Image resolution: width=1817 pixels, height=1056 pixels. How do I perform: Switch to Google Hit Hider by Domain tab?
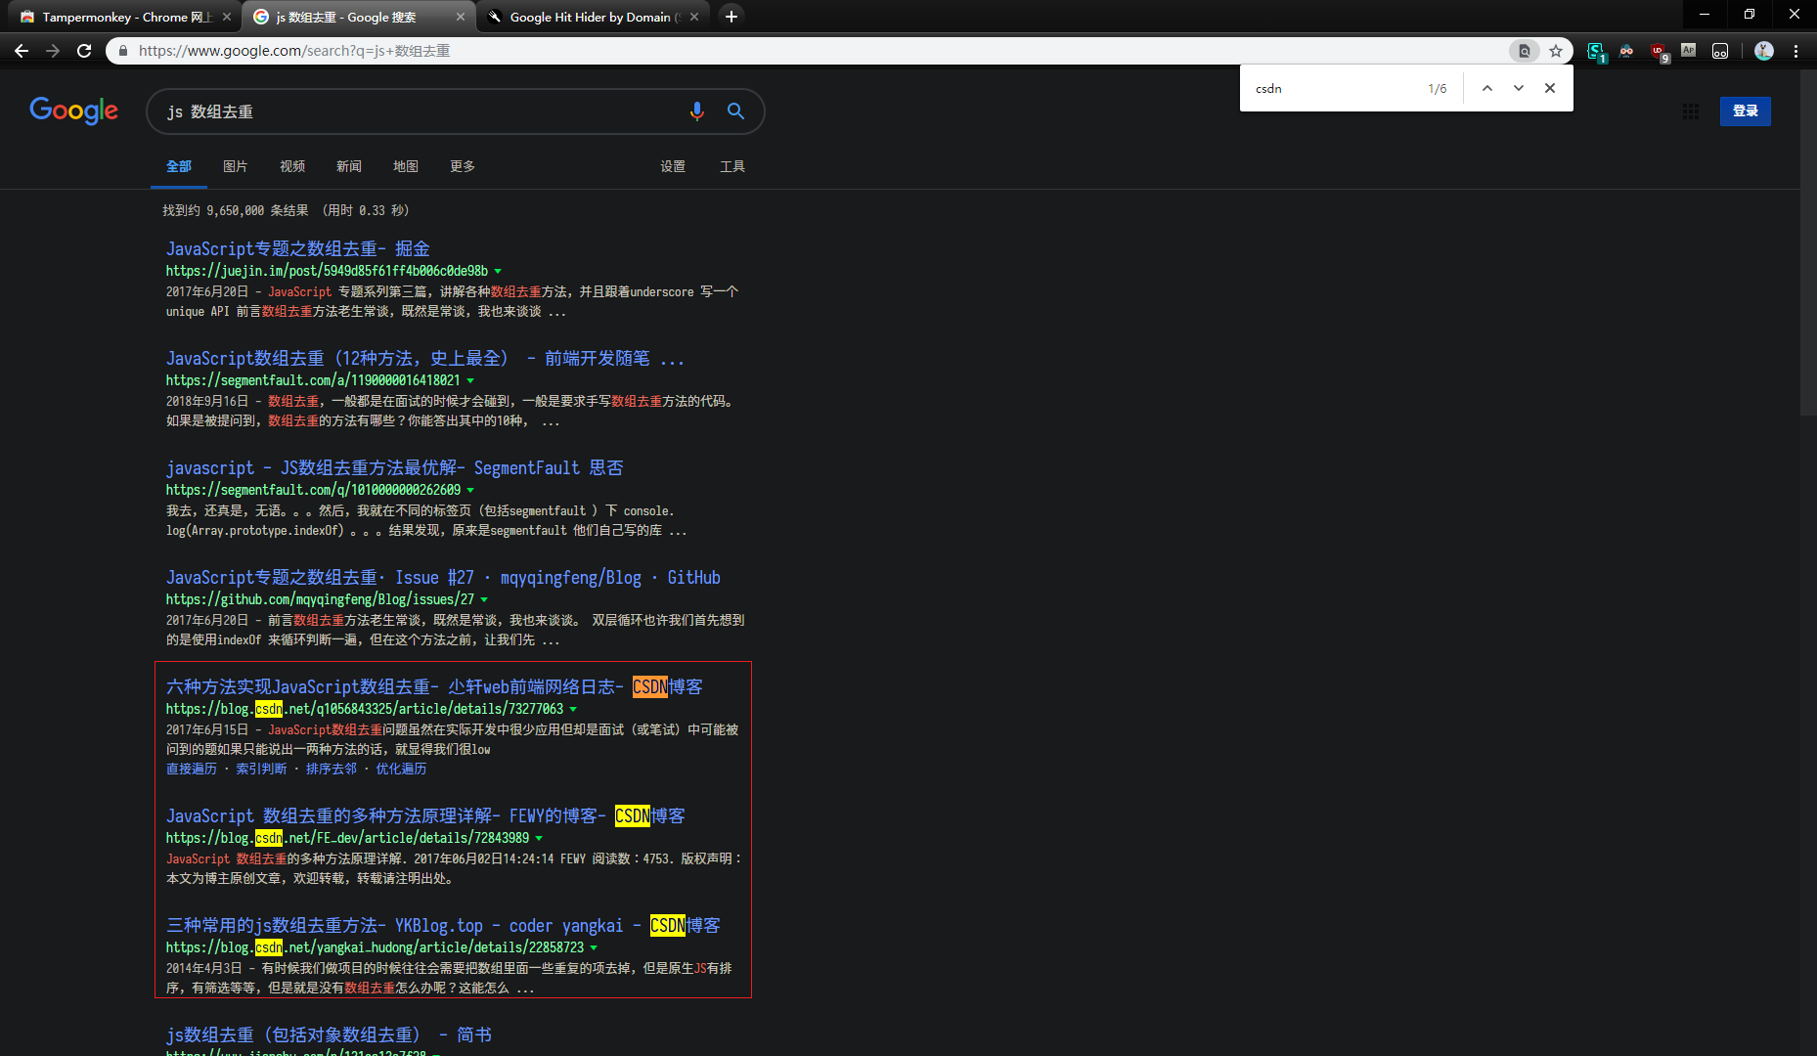(592, 17)
